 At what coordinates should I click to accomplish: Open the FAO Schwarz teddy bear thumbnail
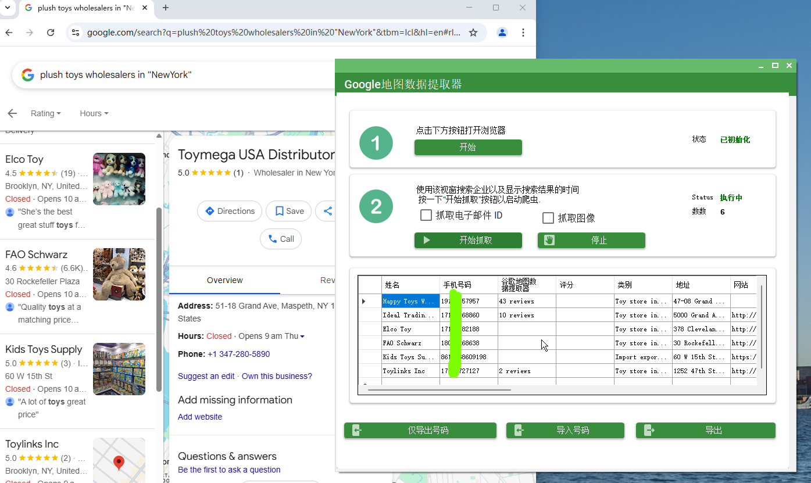pos(119,274)
